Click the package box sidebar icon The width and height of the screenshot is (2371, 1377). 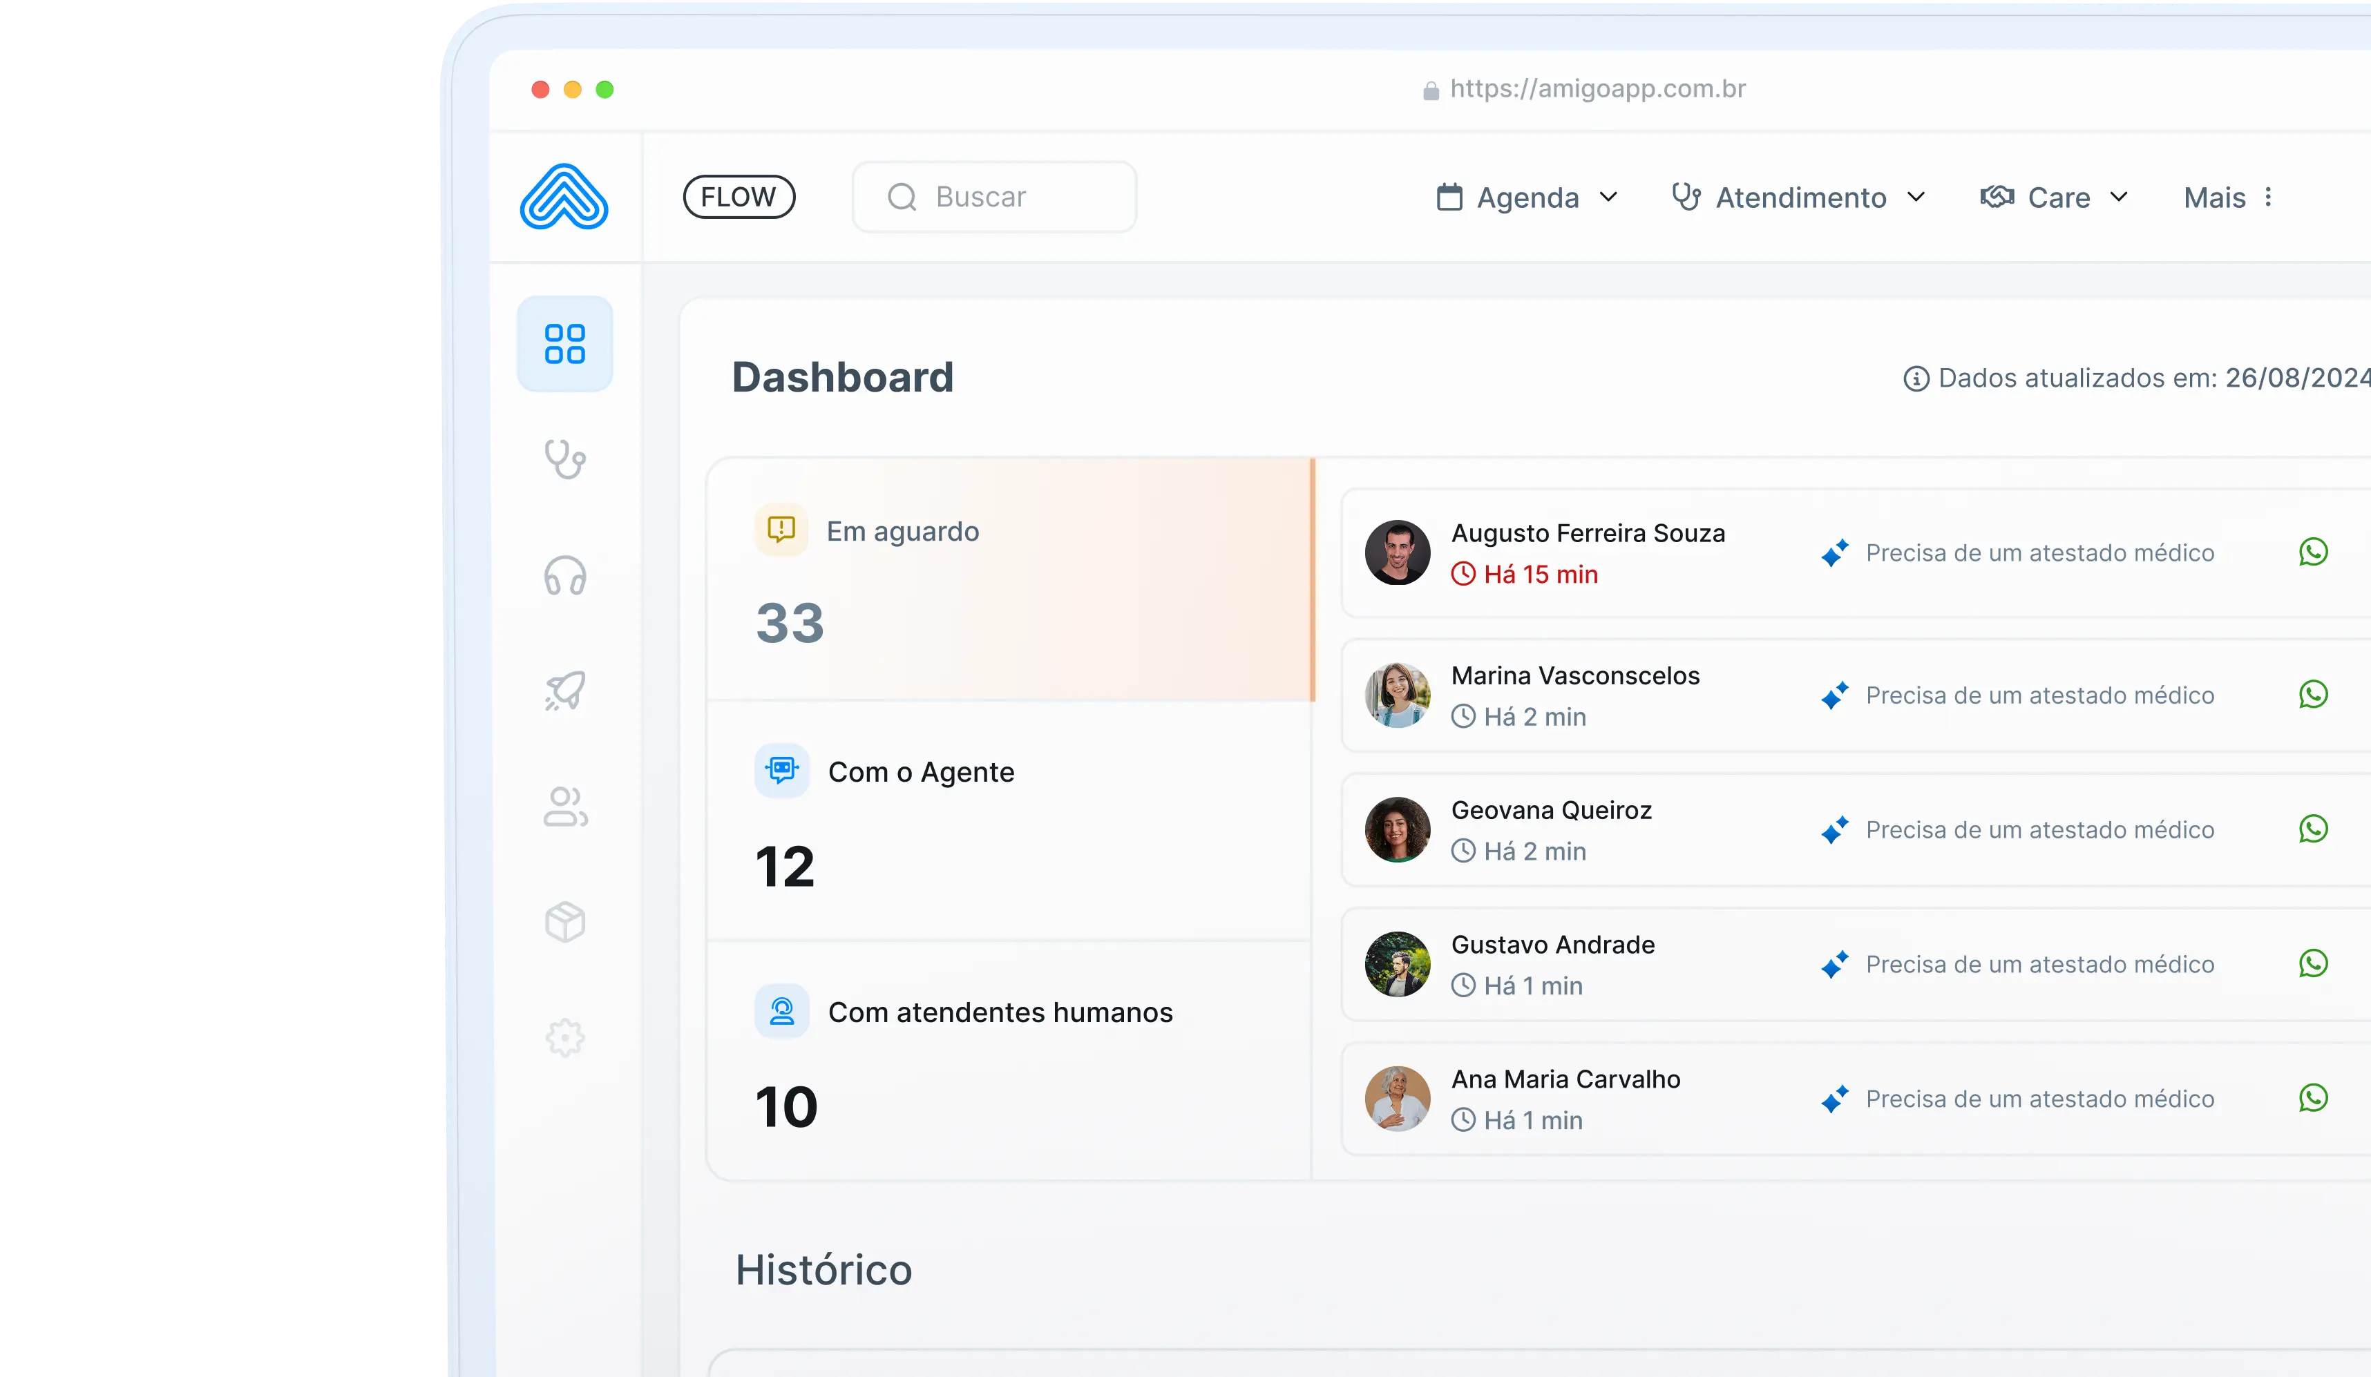[564, 922]
